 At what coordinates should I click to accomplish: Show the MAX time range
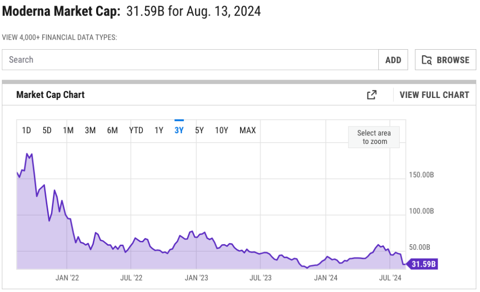point(247,130)
